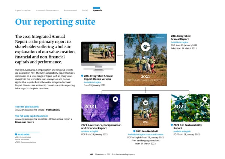Viewport: 225px width, 159px height.
Task: Click the READ MORE info icon
Action: point(16,135)
